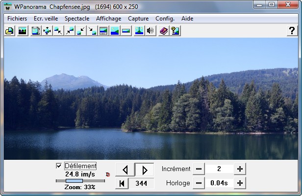
Task: Click the thin banner strip display icon
Action: tap(126, 31)
